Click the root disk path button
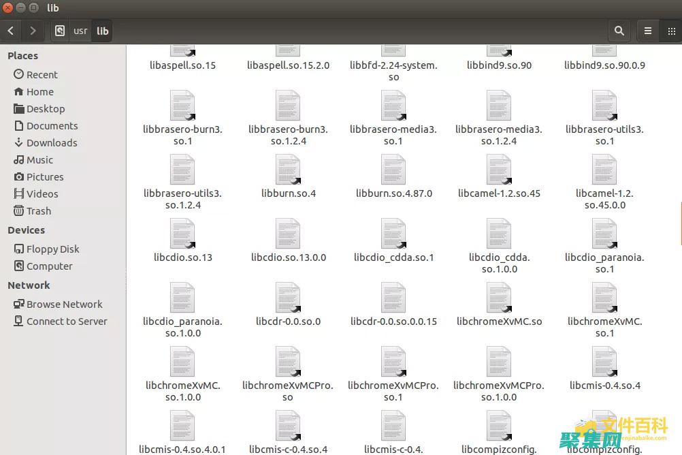682x455 pixels. (x=60, y=31)
